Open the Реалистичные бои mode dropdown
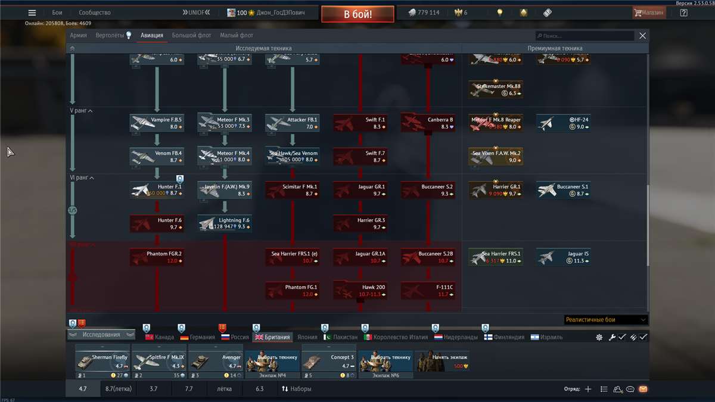 [605, 320]
